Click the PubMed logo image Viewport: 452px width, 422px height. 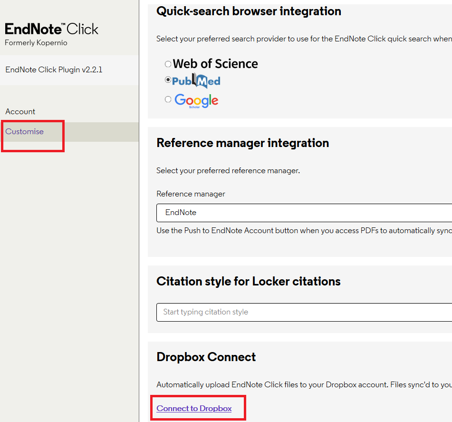(x=196, y=81)
